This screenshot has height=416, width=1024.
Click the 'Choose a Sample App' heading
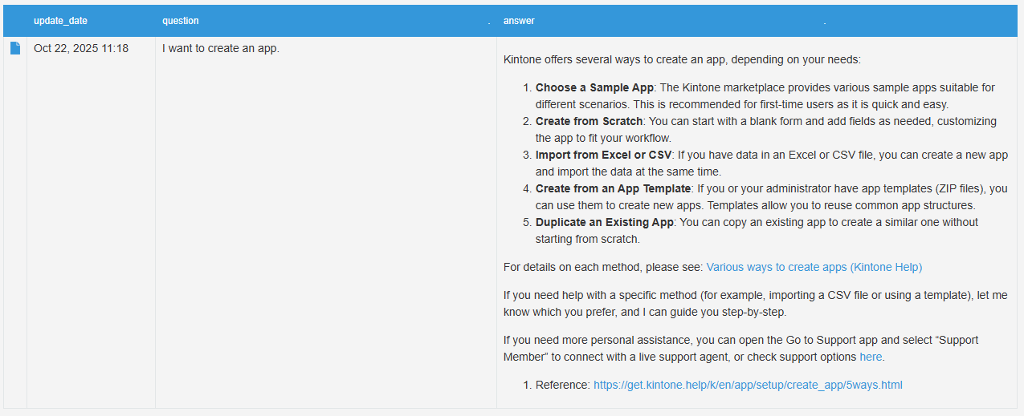tap(594, 87)
